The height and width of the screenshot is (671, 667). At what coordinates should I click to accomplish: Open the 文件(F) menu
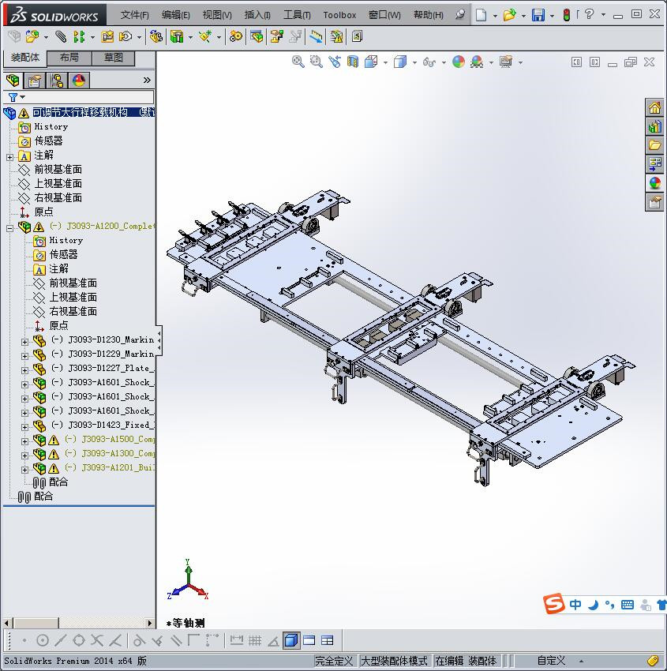point(134,15)
